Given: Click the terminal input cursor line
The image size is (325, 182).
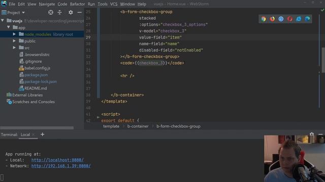Looking at the screenshot, I should click(2, 177).
